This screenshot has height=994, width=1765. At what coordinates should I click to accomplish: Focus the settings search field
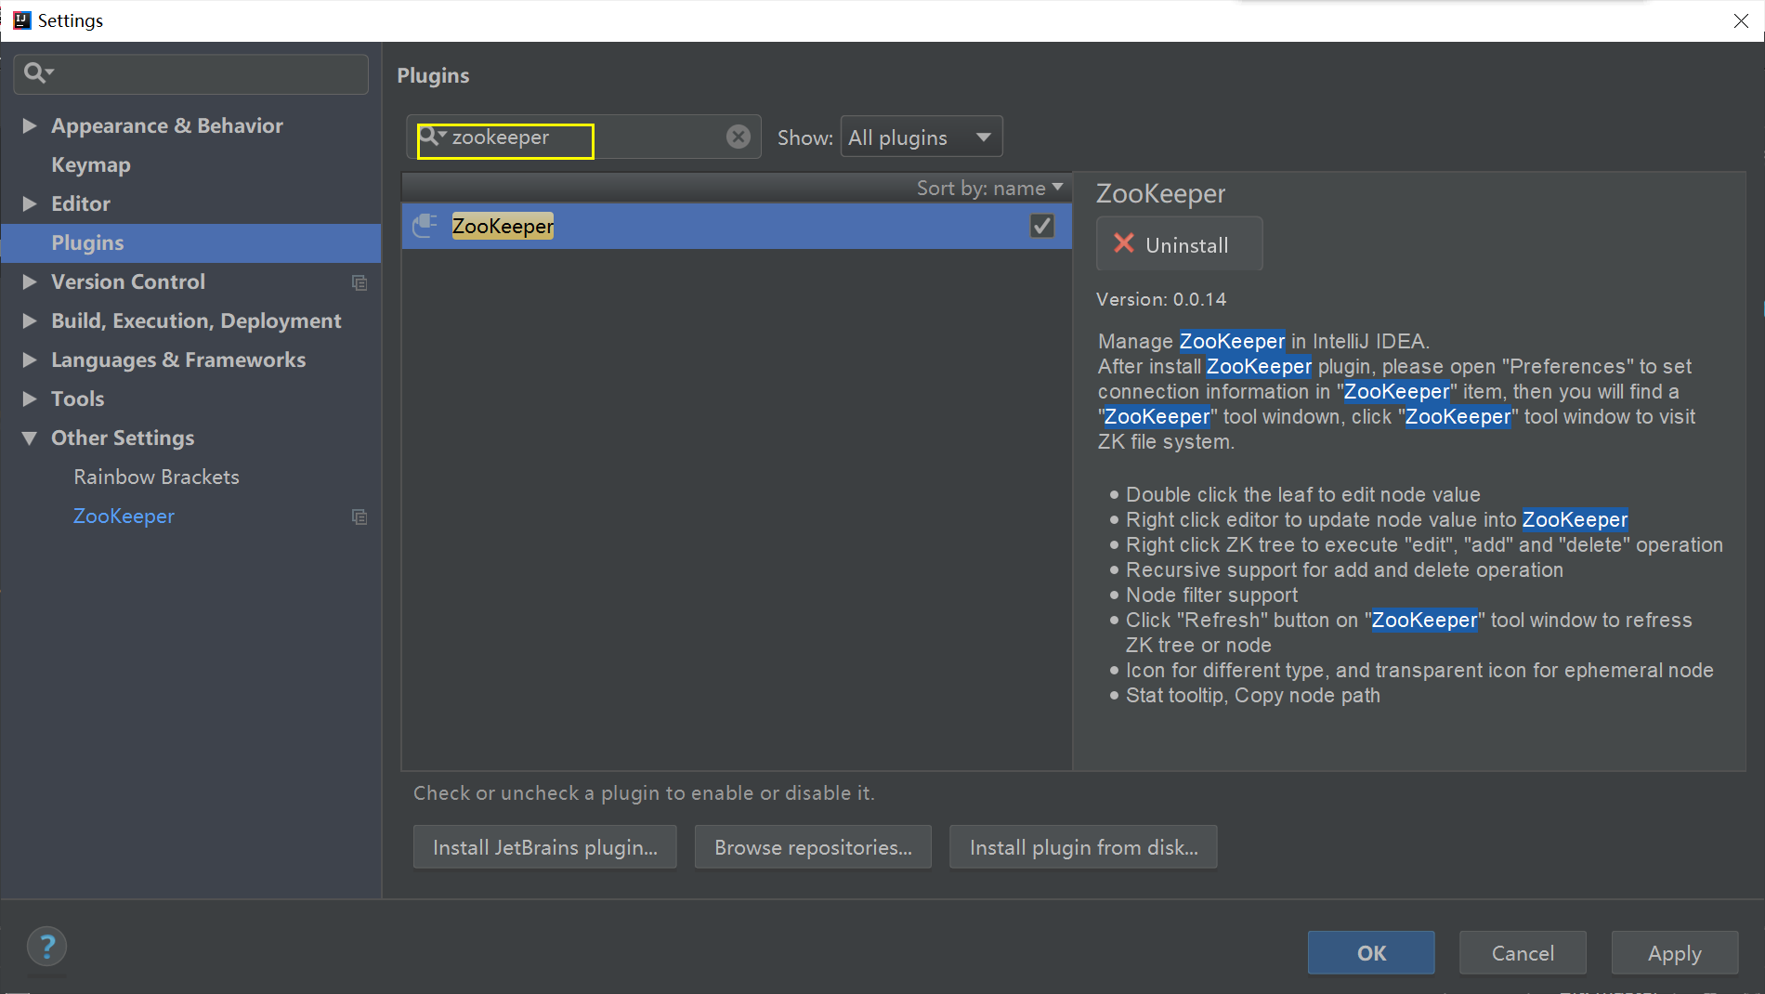(191, 73)
